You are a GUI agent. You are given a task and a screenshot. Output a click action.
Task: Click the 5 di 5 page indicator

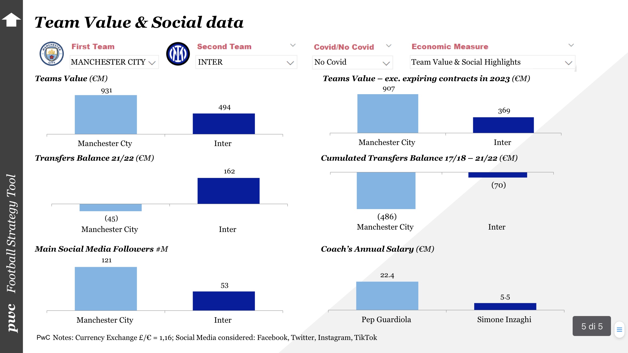tap(592, 326)
